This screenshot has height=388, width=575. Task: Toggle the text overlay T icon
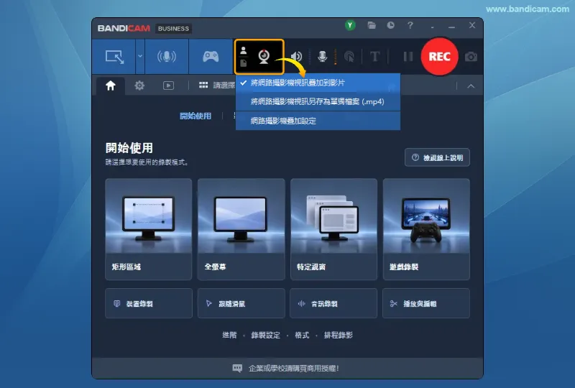(374, 57)
